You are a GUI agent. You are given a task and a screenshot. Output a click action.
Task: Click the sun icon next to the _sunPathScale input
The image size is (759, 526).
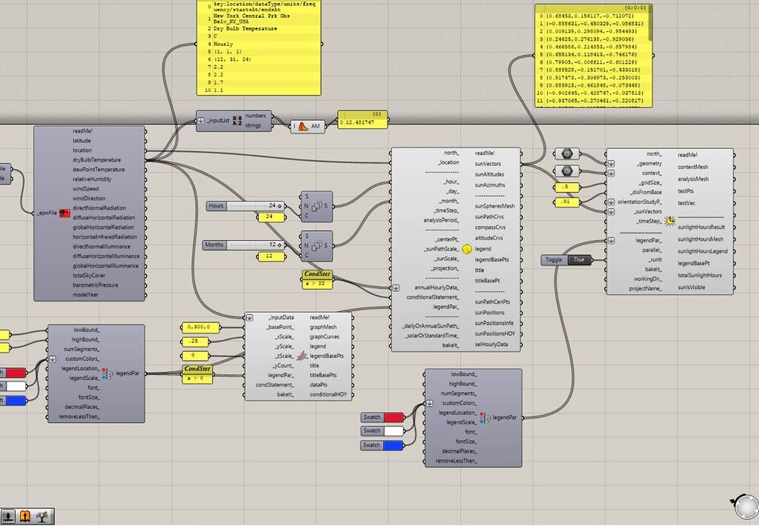point(467,249)
